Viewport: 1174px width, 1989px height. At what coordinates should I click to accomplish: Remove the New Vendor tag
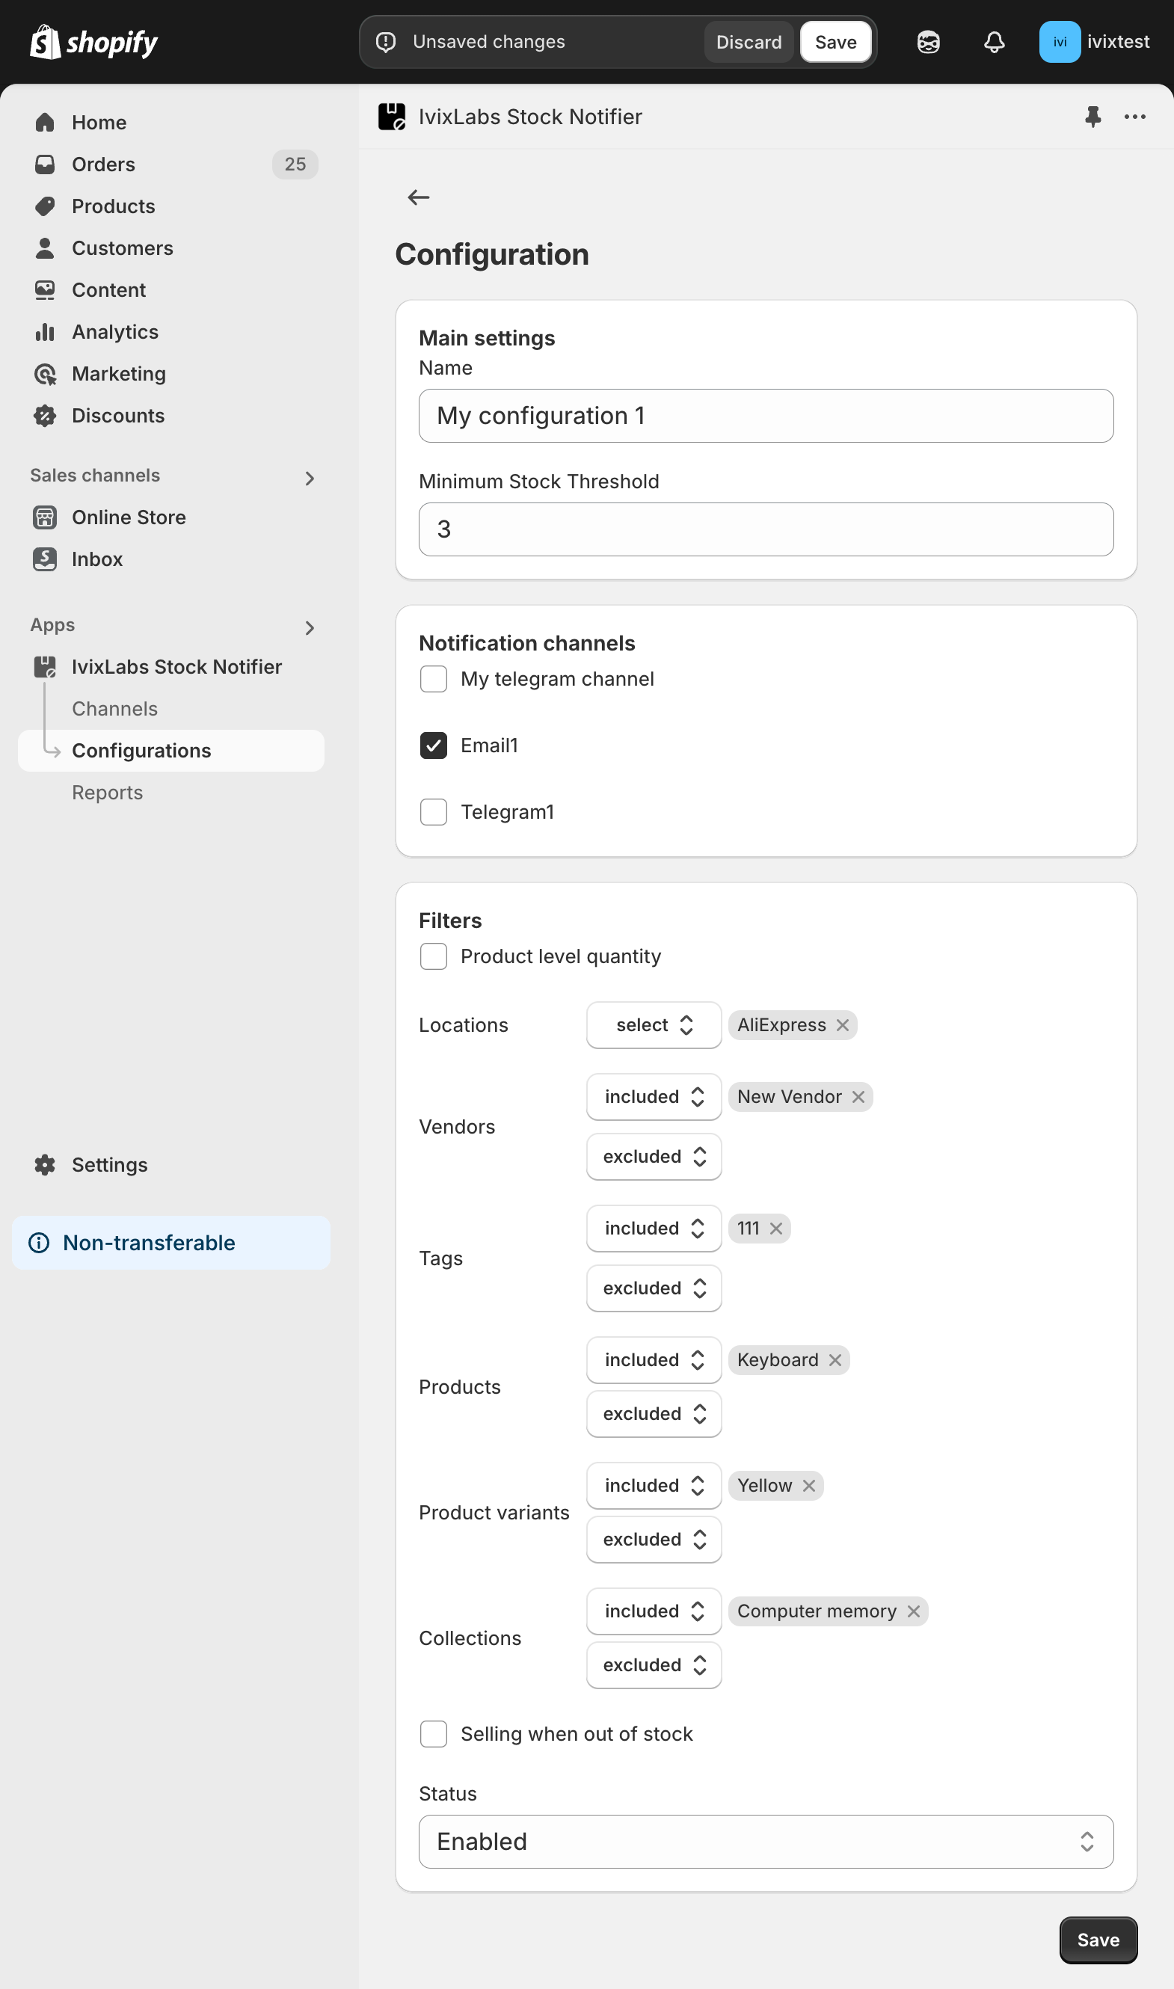pyautogui.click(x=858, y=1097)
